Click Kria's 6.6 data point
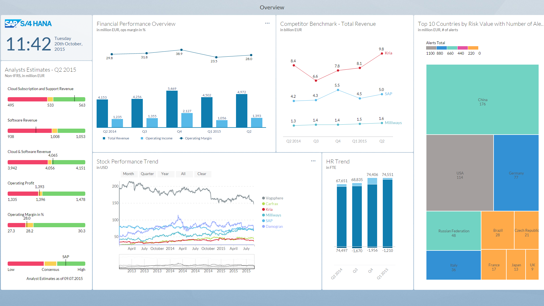Viewport: 544px width, 306px height. click(316, 80)
